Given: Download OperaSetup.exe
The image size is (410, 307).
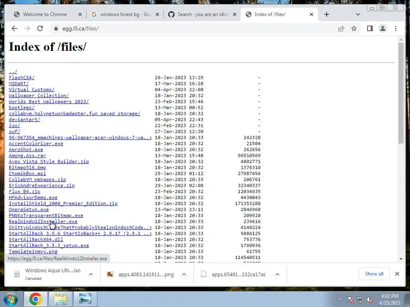Looking at the screenshot, I should point(29,209).
